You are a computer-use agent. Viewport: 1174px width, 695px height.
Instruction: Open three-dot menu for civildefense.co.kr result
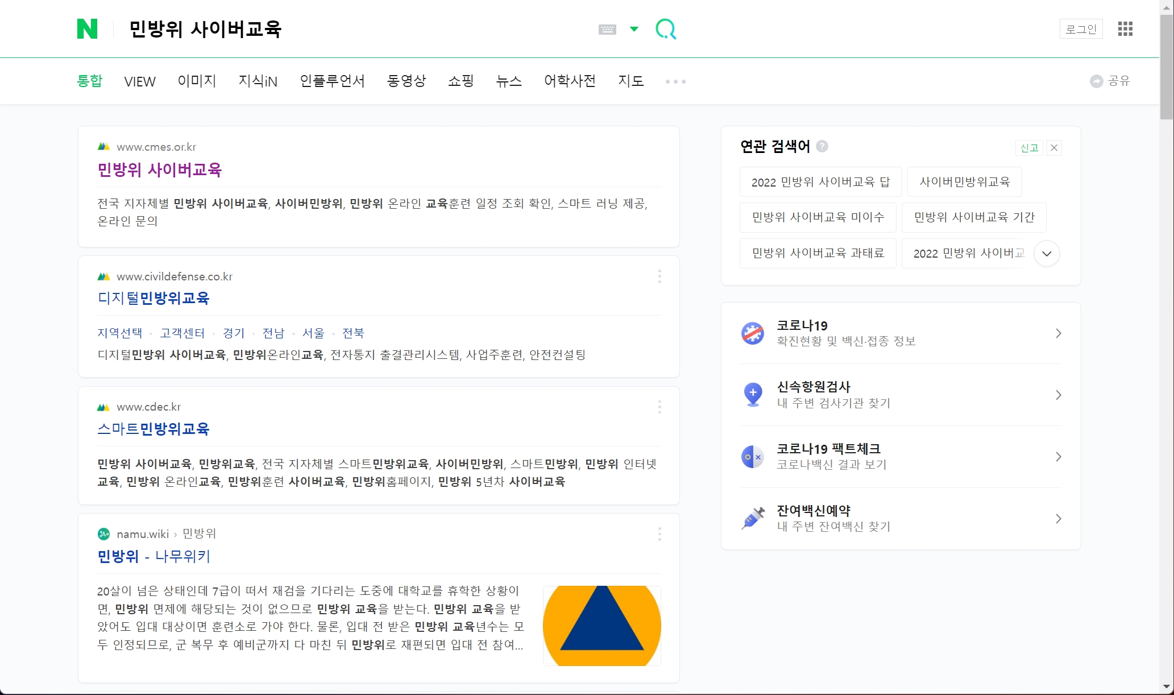pyautogui.click(x=659, y=277)
